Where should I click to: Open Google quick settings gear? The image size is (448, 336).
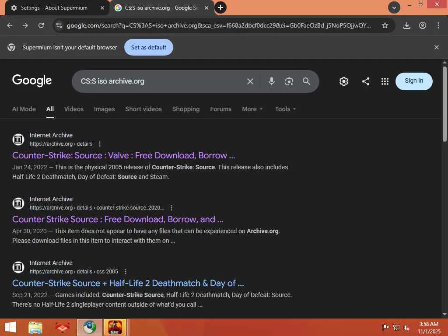click(344, 81)
